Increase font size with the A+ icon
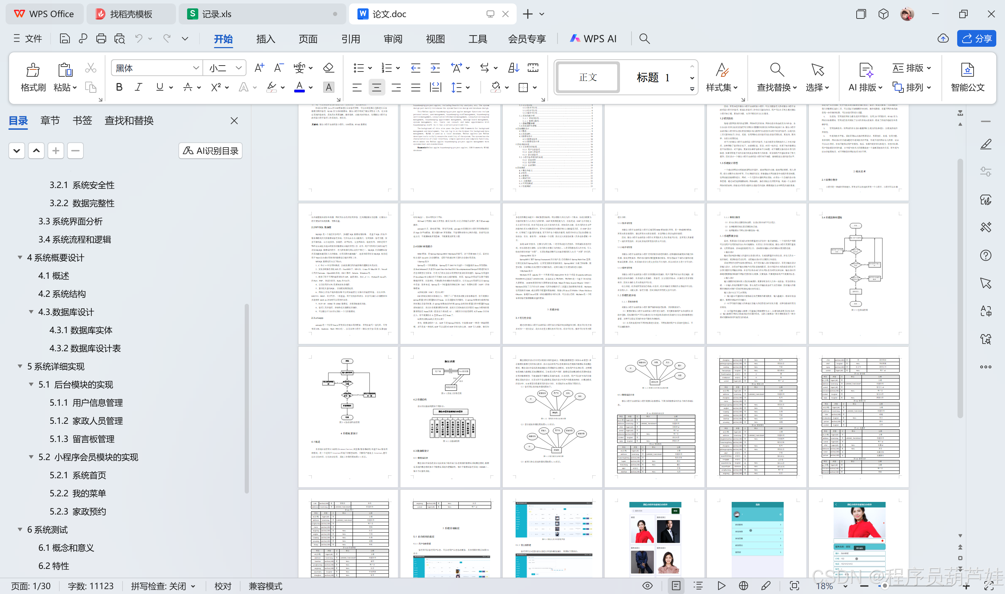 pyautogui.click(x=259, y=68)
